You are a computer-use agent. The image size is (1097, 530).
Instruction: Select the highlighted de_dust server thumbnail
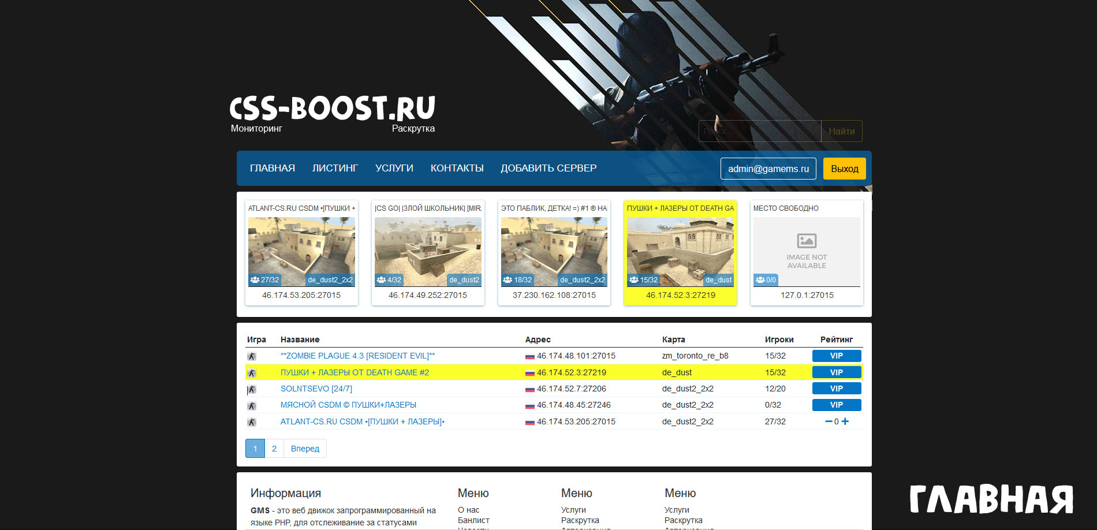(x=680, y=252)
